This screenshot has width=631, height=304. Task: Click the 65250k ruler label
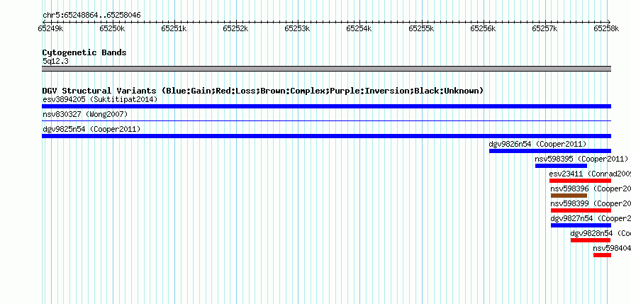point(112,28)
